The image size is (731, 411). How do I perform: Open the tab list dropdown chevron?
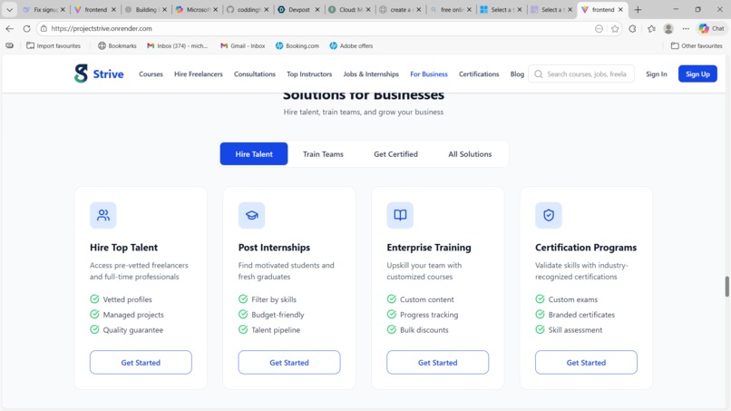pyautogui.click(x=9, y=9)
